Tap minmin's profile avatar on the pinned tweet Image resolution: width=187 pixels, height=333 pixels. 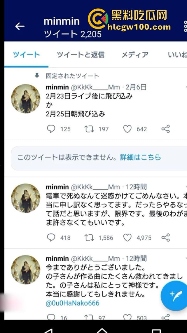[26, 99]
